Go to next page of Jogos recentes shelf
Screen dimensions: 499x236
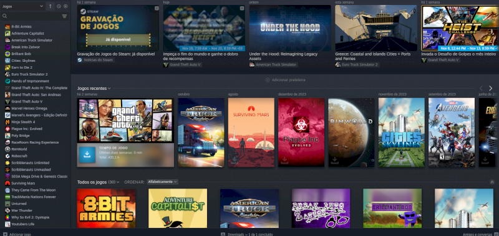coord(490,88)
